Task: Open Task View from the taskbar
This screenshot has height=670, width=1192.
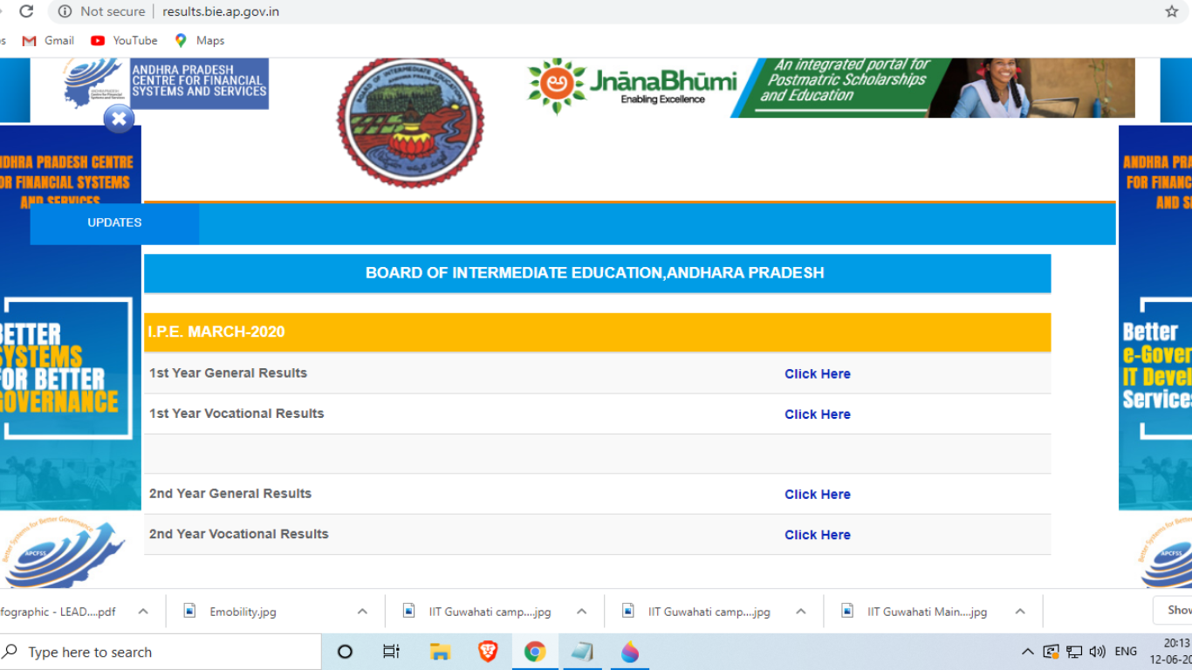Action: click(x=392, y=652)
